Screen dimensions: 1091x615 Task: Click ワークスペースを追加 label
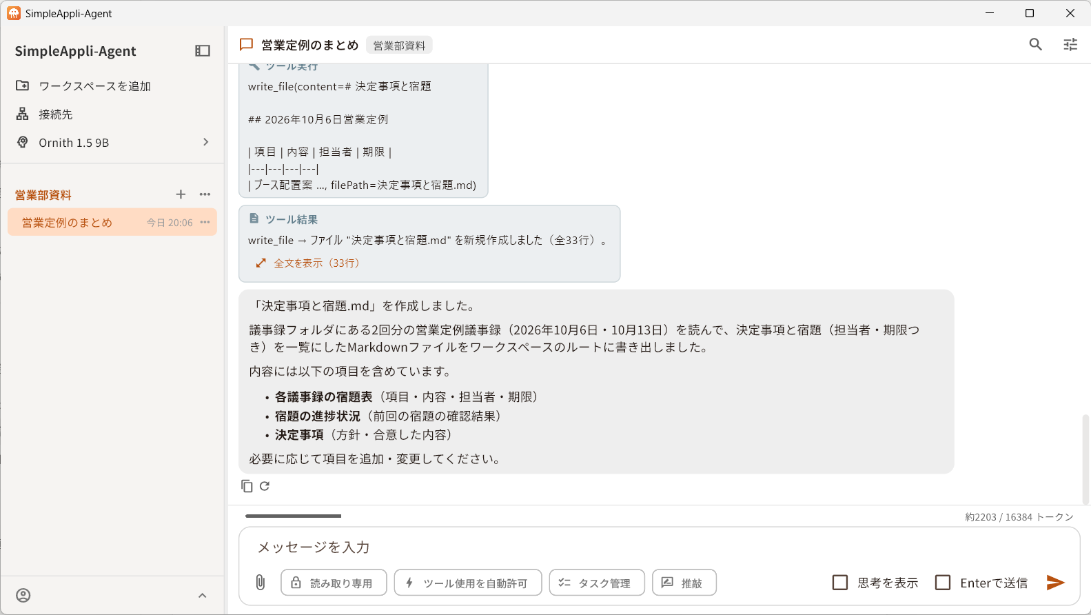[94, 86]
